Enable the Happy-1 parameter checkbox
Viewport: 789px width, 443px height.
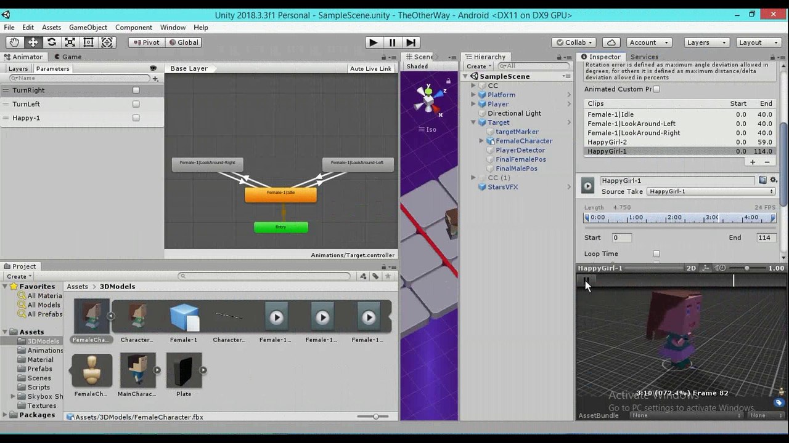[136, 118]
